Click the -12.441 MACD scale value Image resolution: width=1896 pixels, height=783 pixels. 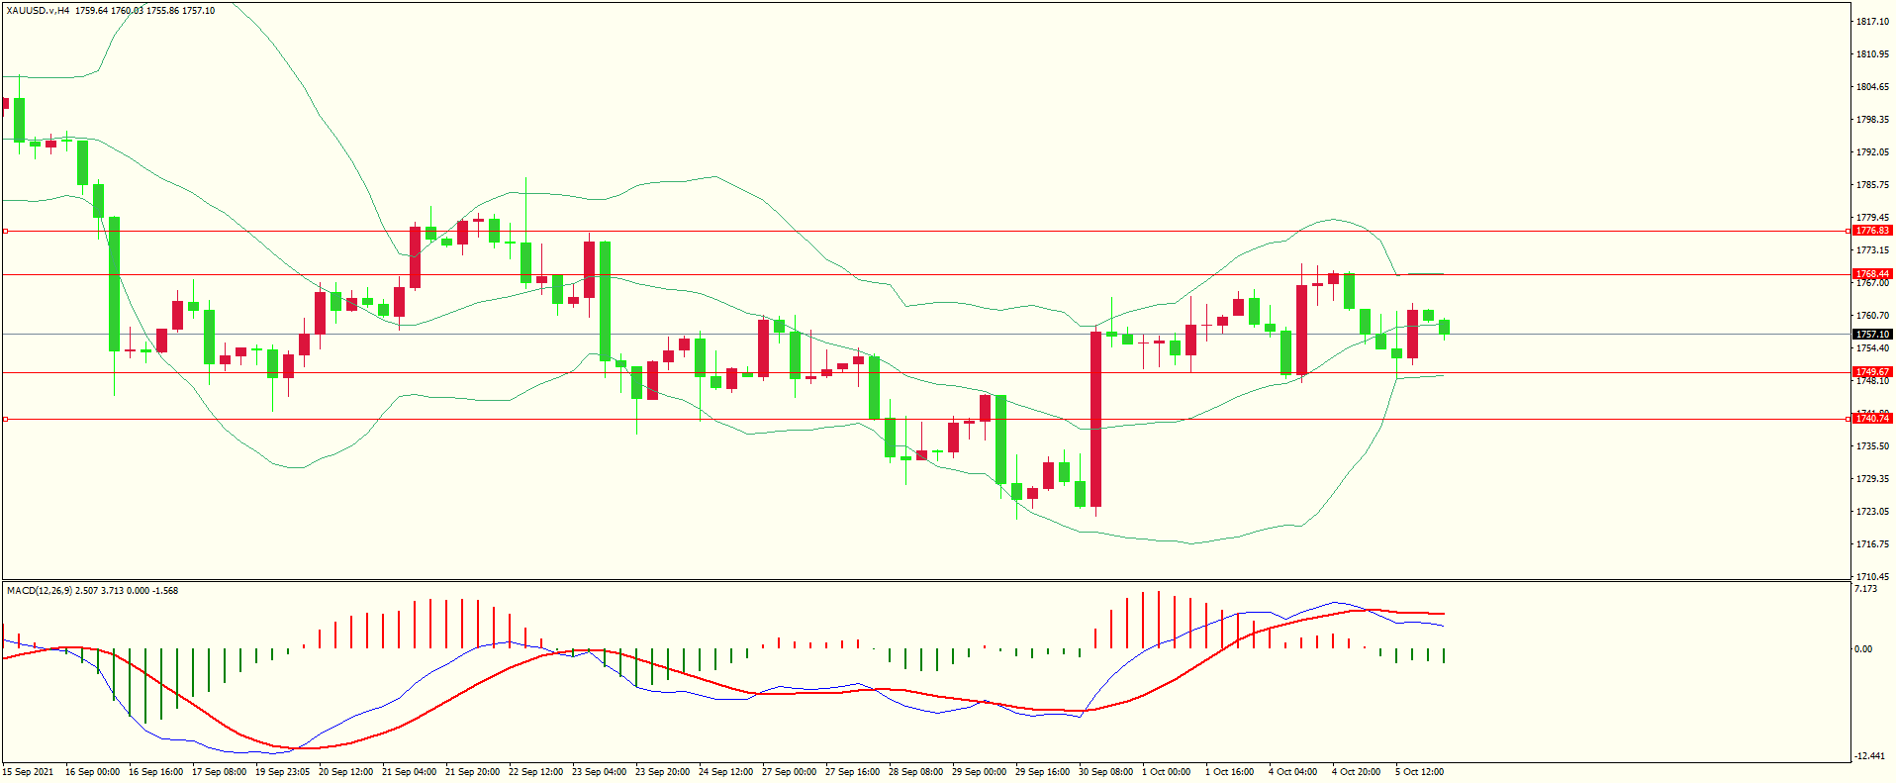coord(1869,756)
